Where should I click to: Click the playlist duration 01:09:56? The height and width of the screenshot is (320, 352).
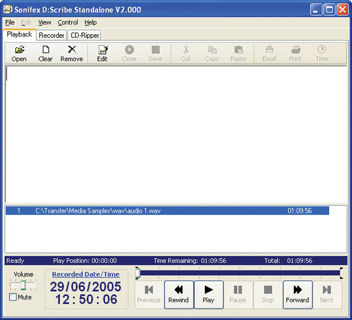click(300, 211)
